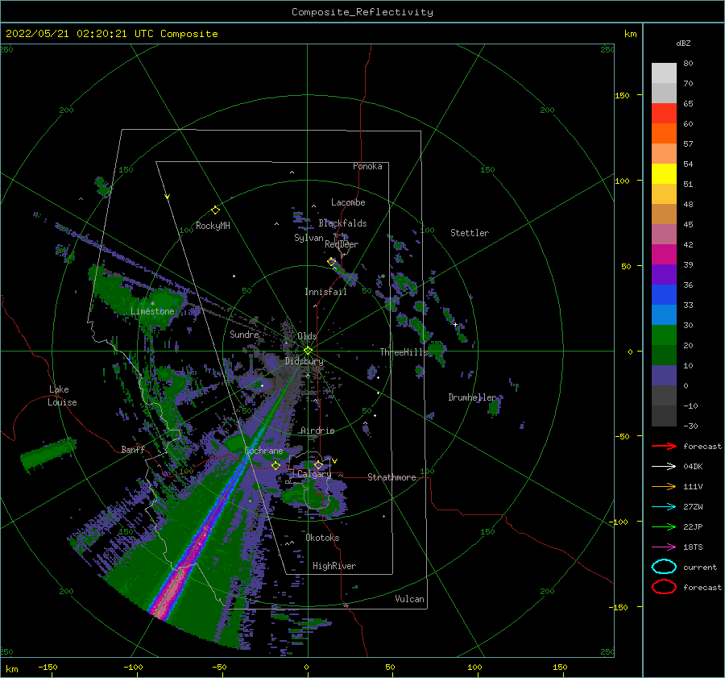The height and width of the screenshot is (678, 725).
Task: Click the Vulcan label
Action: 409,599
